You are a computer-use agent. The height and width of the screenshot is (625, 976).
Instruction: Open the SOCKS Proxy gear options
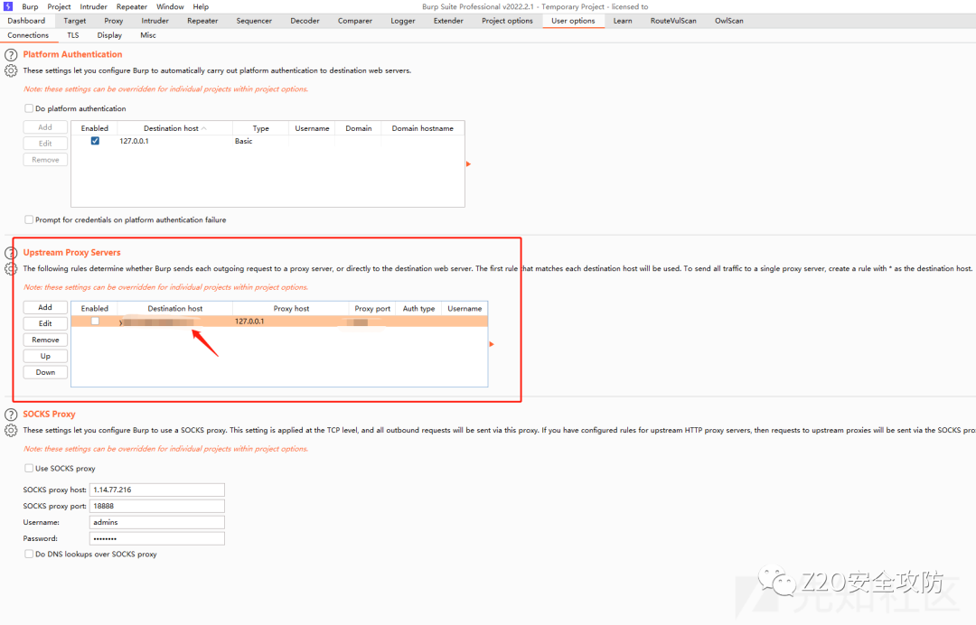point(11,430)
